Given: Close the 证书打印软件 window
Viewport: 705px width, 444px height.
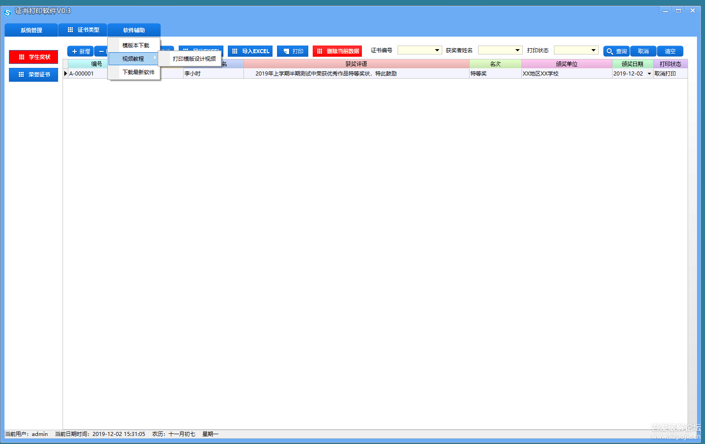Looking at the screenshot, I should (x=692, y=11).
